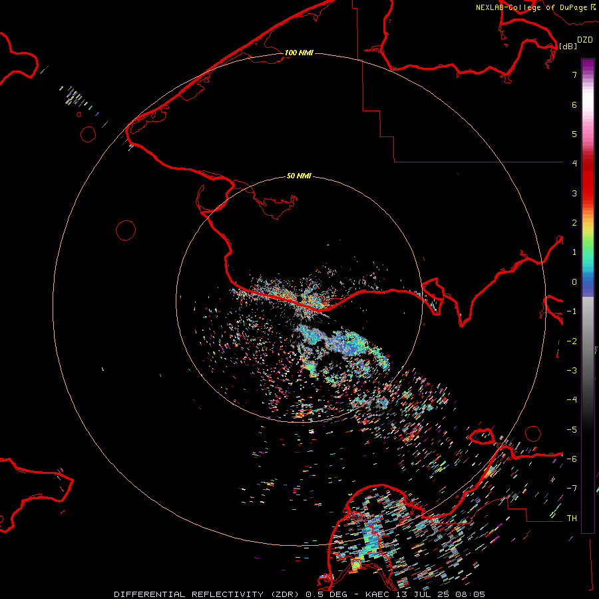Click the "-5" value on the dB scale
This screenshot has width=599, height=599.
click(x=572, y=430)
